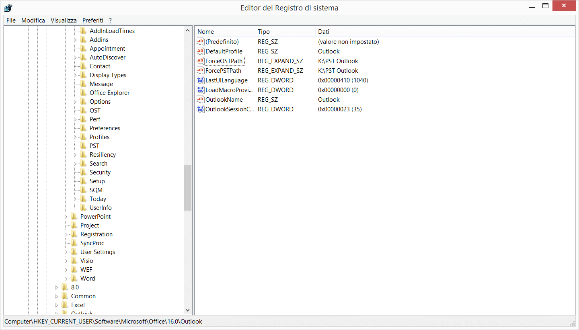Click the Contact folder icon

(83, 66)
